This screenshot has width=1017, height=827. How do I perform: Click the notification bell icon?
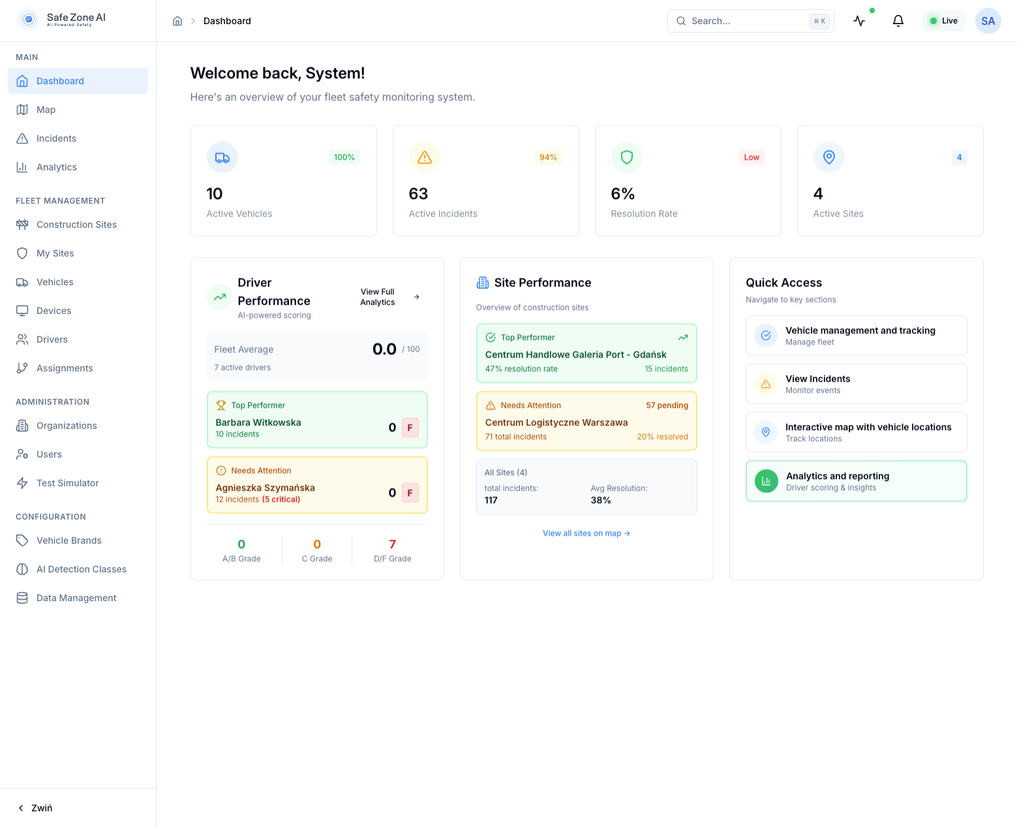coord(898,20)
